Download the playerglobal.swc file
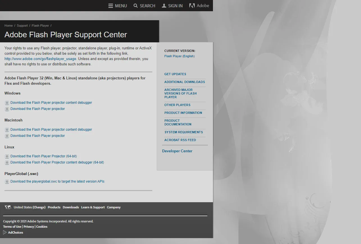The height and width of the screenshot is (244, 361). coord(57,181)
